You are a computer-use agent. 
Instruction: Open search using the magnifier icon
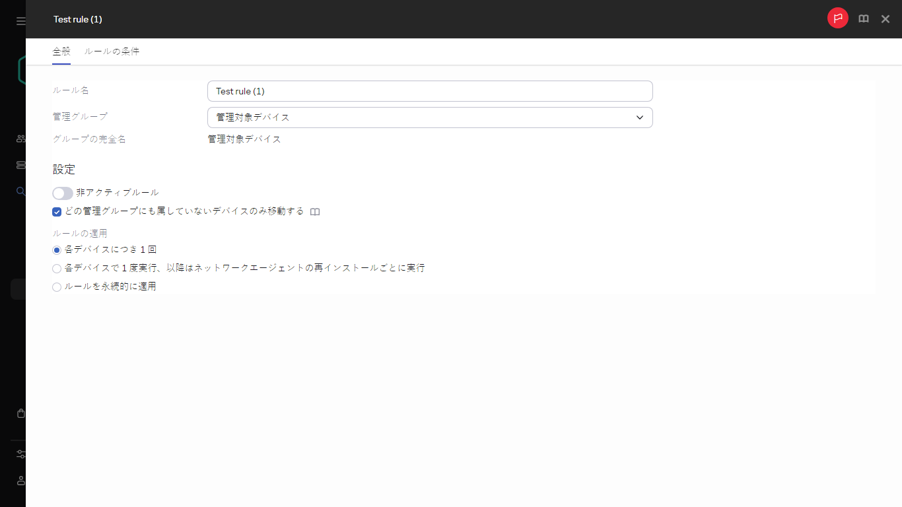tap(20, 191)
